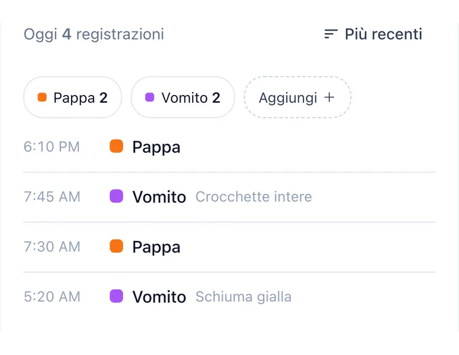Click purple square at 7:45 AM entry
Screen dimensions: 459x355
pyautogui.click(x=116, y=196)
